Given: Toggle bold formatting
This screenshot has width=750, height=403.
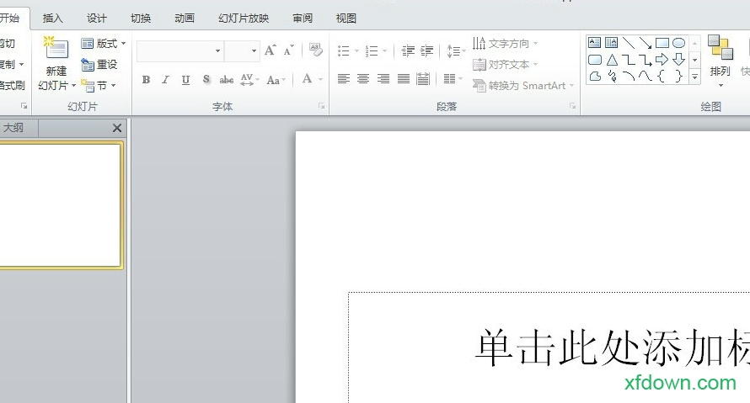Looking at the screenshot, I should click(146, 80).
